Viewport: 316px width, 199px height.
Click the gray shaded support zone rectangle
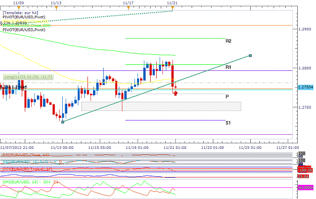161,106
